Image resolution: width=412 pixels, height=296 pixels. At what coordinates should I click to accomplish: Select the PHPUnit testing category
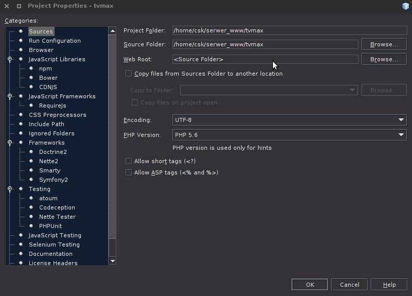(x=50, y=226)
